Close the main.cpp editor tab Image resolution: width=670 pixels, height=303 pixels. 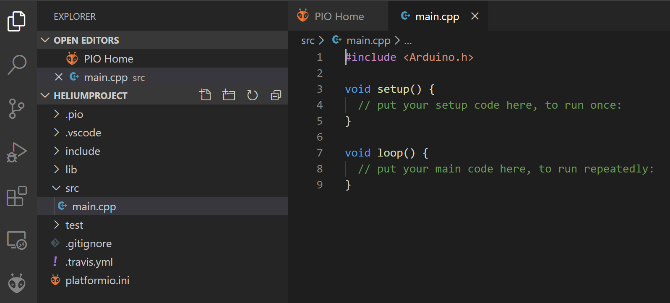coord(474,16)
